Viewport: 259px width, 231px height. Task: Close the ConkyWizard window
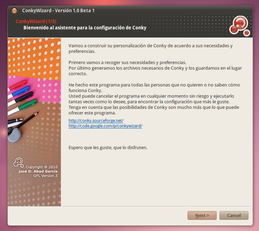pyautogui.click(x=14, y=10)
